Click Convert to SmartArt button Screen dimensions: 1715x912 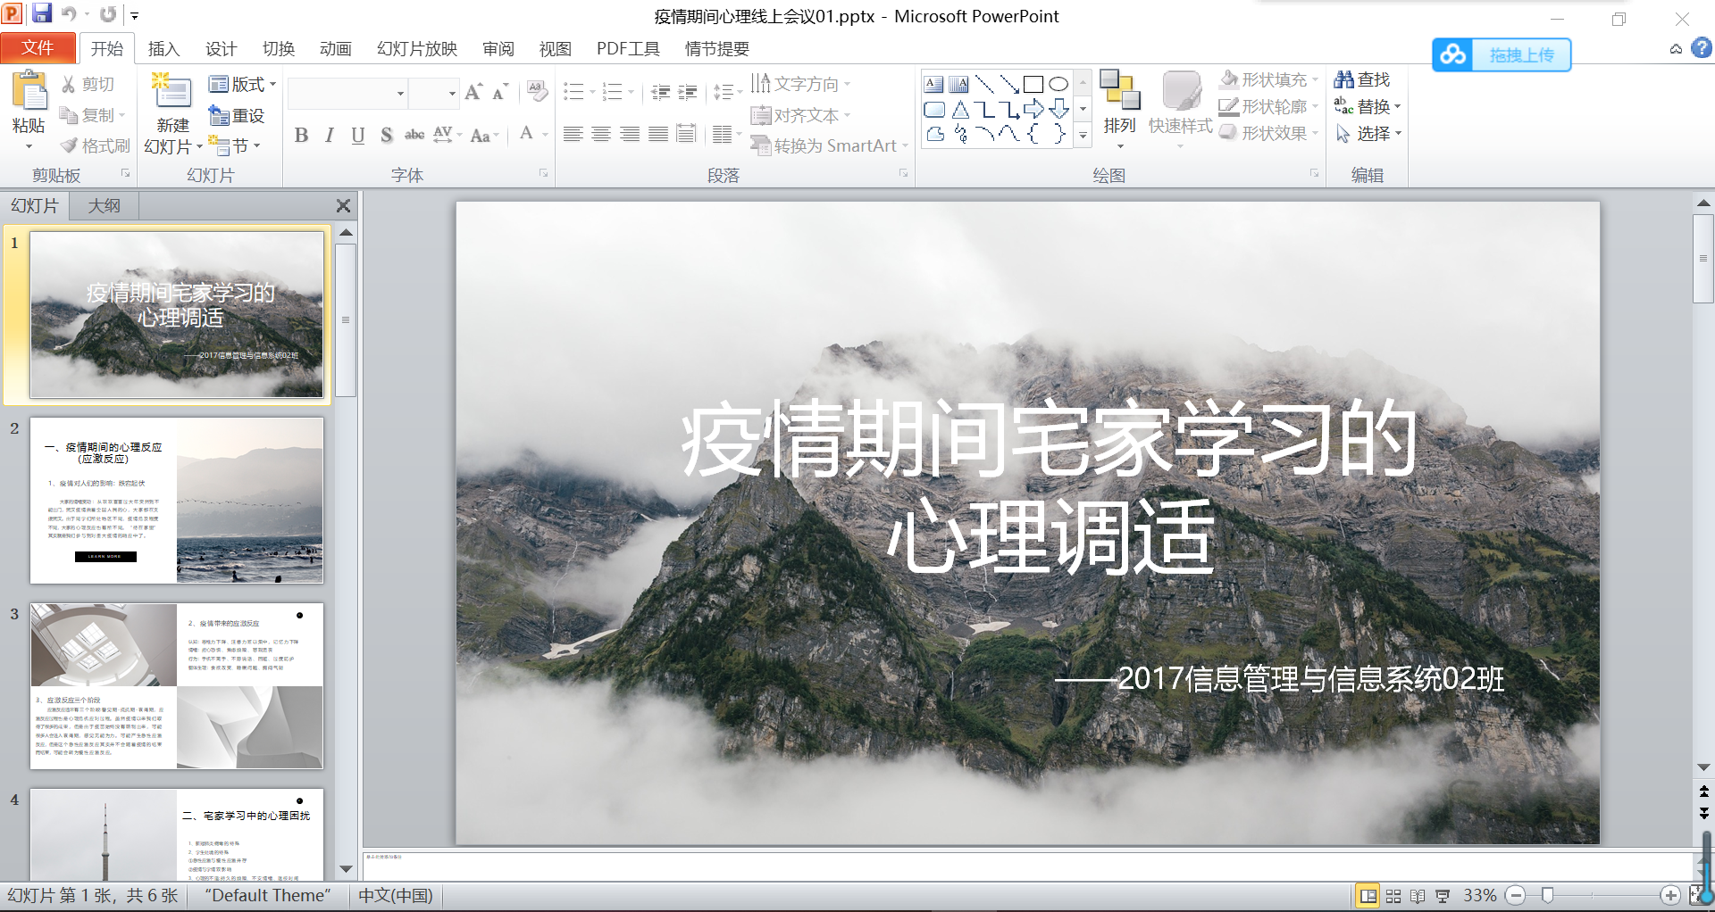830,145
